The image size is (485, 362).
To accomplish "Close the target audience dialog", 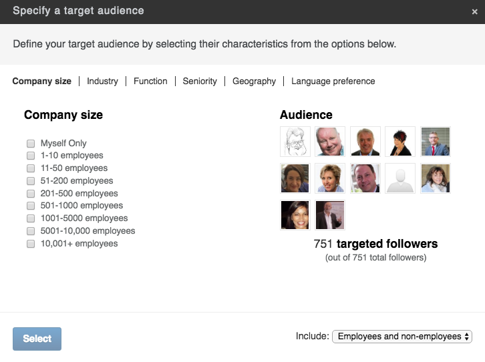I will (x=474, y=12).
